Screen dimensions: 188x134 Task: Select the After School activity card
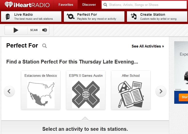tap(131, 90)
